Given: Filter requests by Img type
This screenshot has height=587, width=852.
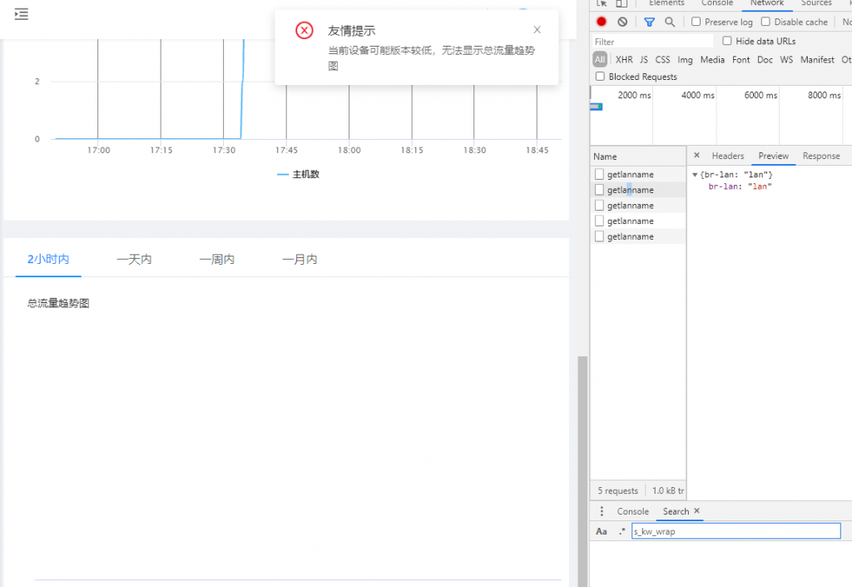Looking at the screenshot, I should coord(685,60).
